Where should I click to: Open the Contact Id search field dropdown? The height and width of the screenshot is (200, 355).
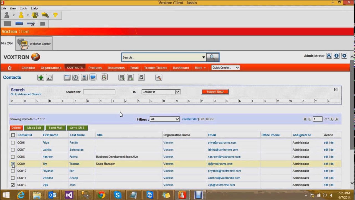coord(161,92)
